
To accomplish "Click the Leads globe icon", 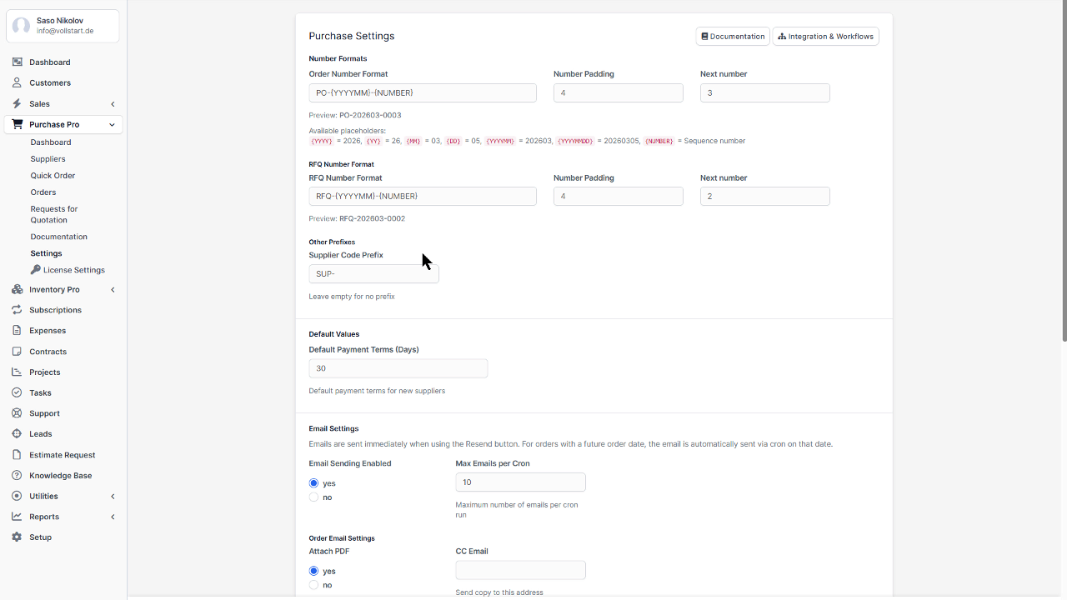I will point(17,434).
